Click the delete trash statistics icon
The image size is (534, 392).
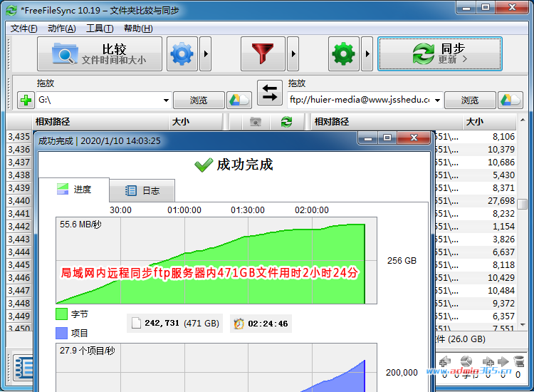(518, 361)
